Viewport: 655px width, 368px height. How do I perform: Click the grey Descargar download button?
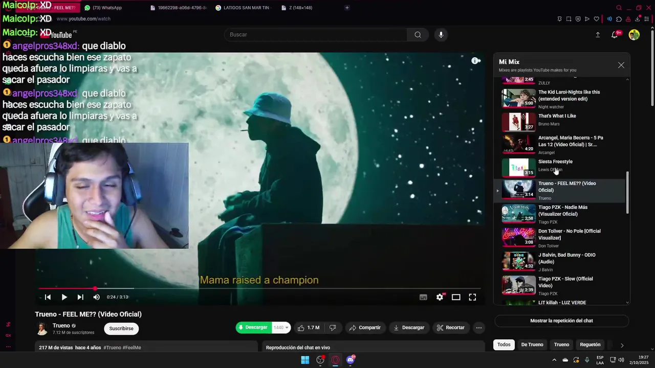409,328
